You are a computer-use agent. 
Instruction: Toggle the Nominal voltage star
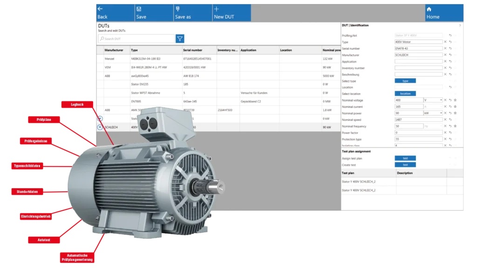455,100
